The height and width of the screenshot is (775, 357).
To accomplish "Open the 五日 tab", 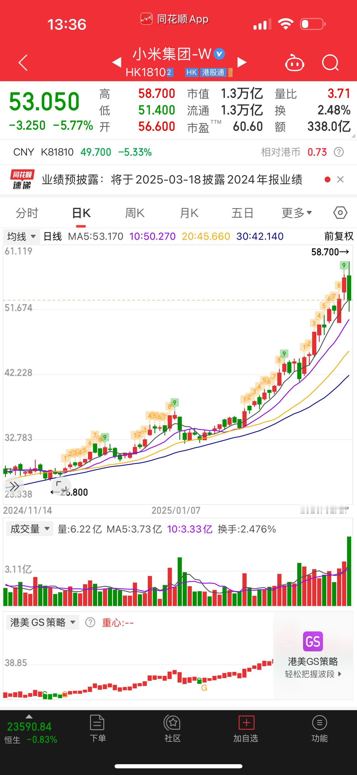I will (242, 213).
